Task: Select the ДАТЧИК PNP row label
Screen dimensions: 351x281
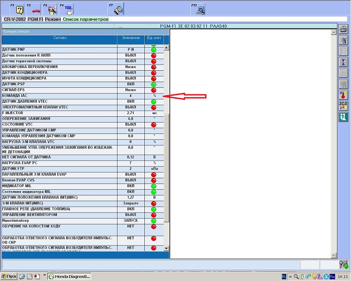Action: (14, 50)
